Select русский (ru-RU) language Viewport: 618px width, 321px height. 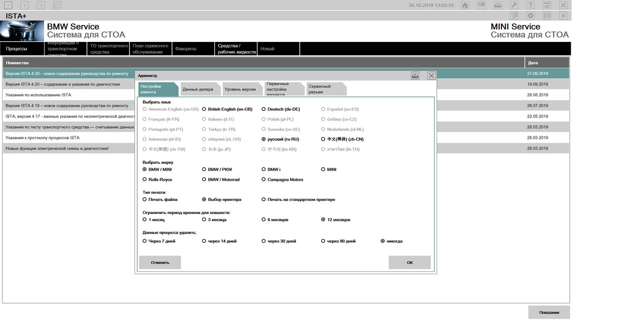(280, 139)
